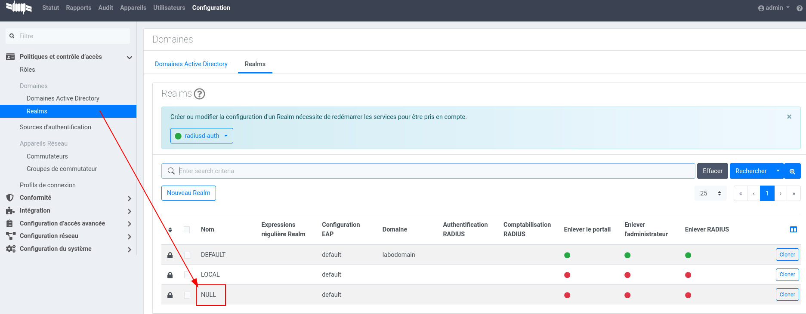Go to previous page of results
806x314 pixels.
click(754, 193)
